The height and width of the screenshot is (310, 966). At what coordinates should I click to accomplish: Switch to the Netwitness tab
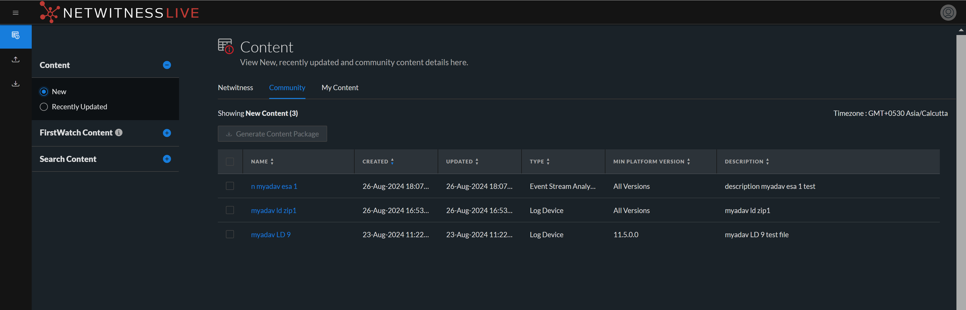[x=235, y=88]
